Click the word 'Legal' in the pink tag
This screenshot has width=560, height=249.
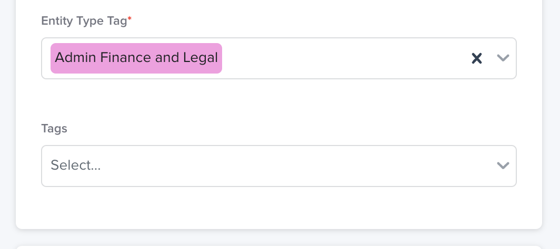point(200,58)
